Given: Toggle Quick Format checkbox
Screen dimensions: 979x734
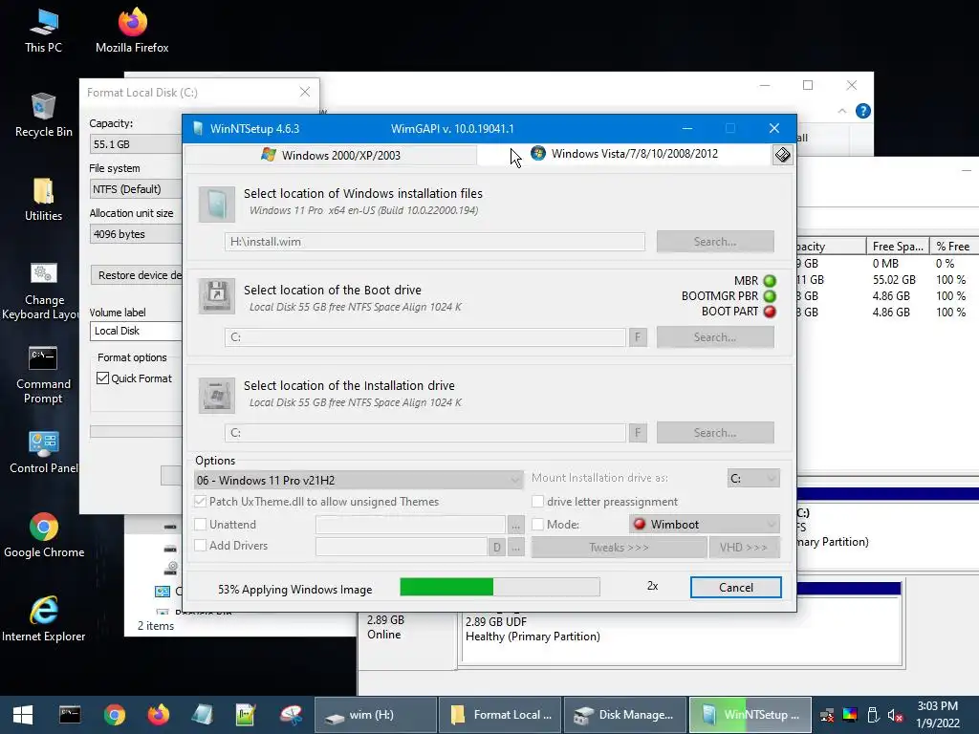Looking at the screenshot, I should [x=103, y=378].
